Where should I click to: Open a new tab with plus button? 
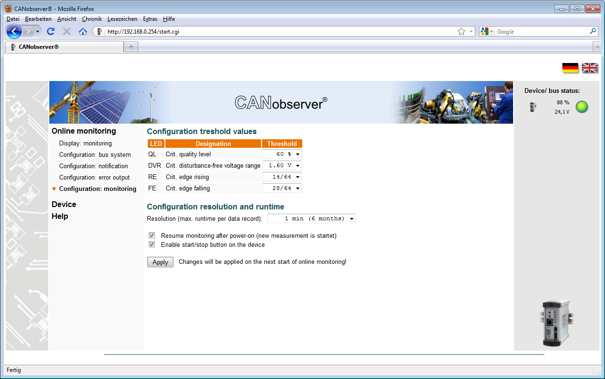[x=131, y=46]
